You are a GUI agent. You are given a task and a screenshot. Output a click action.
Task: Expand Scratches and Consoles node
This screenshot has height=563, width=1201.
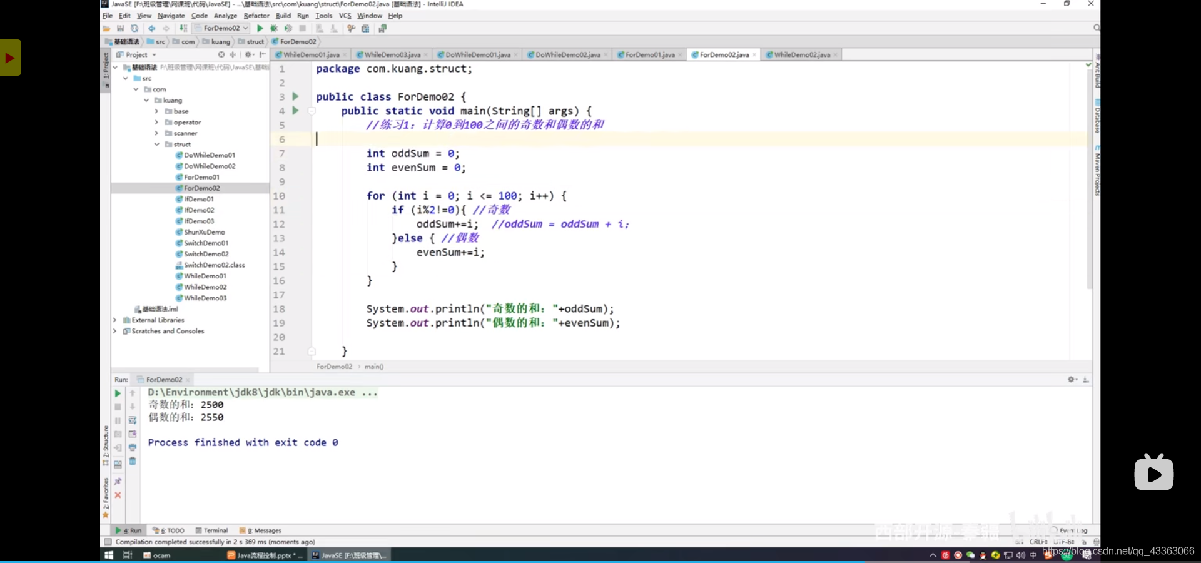pos(114,332)
